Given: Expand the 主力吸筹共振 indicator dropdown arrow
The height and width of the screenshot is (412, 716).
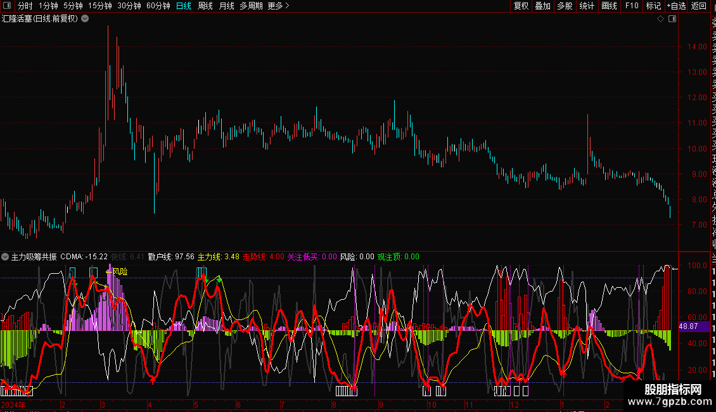Looking at the screenshot, I should [6, 257].
